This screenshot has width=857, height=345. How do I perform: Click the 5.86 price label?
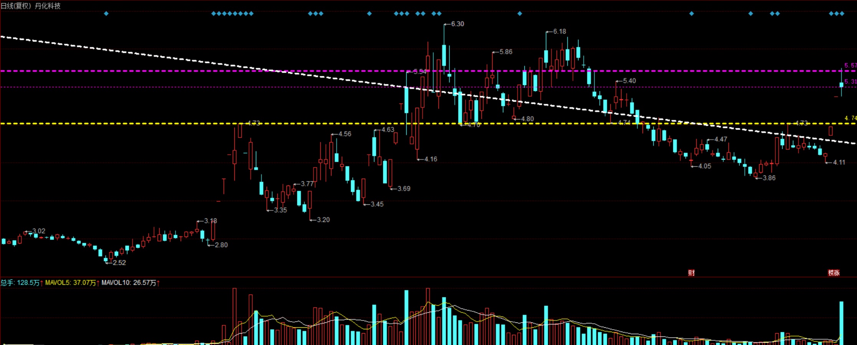506,52
